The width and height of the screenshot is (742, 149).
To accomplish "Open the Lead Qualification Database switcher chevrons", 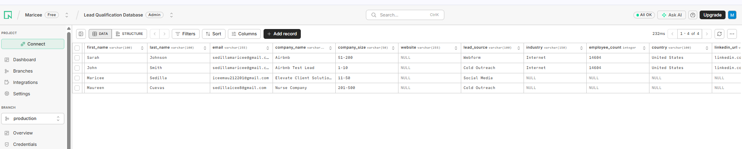I will pyautogui.click(x=171, y=15).
